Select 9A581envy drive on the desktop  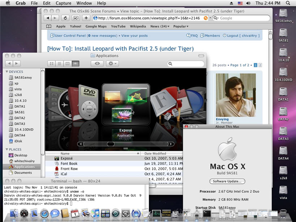(x=283, y=16)
